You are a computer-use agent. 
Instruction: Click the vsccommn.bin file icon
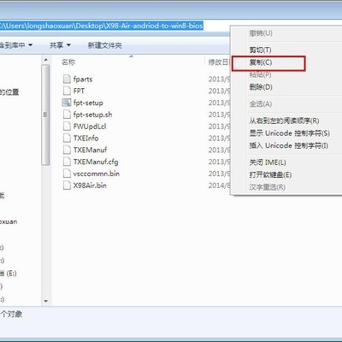click(67, 174)
